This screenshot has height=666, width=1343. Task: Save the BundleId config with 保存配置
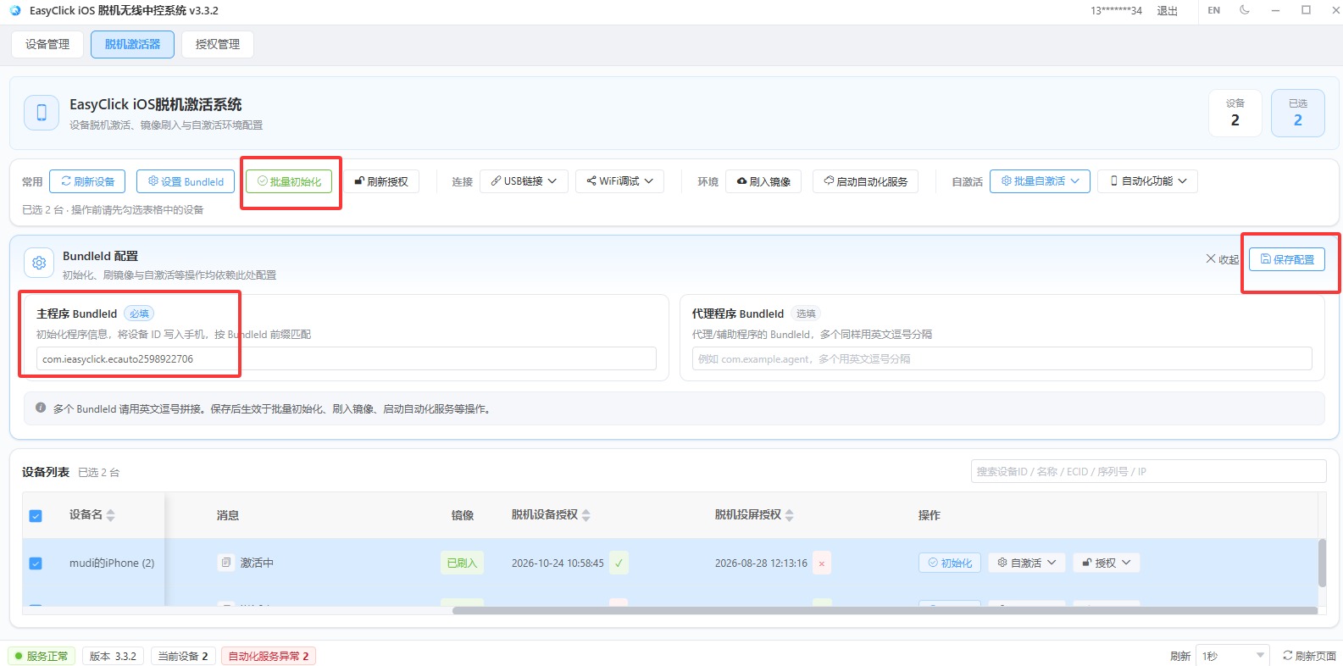[1287, 259]
